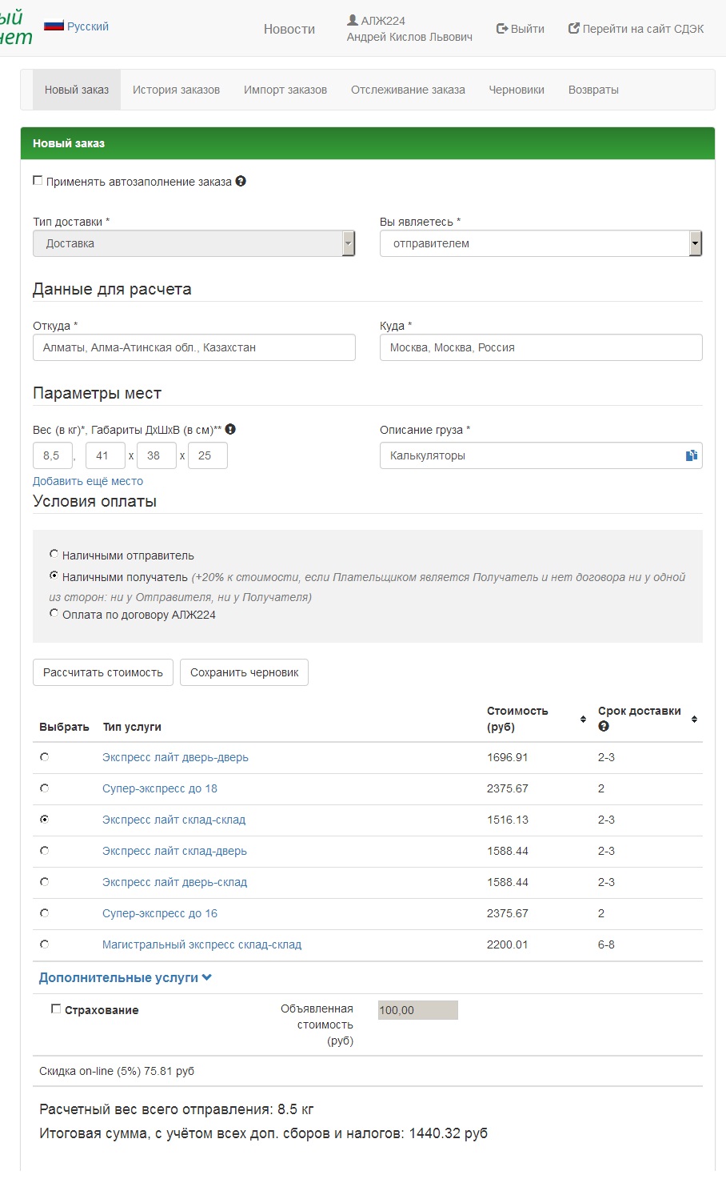Viewport: 726px width, 1199px height.
Task: Open the Отслеживание заказа tab
Action: (x=408, y=90)
